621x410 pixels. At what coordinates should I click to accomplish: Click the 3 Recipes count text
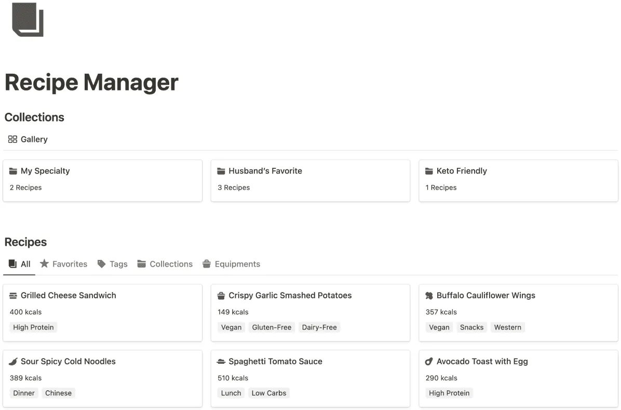(234, 188)
